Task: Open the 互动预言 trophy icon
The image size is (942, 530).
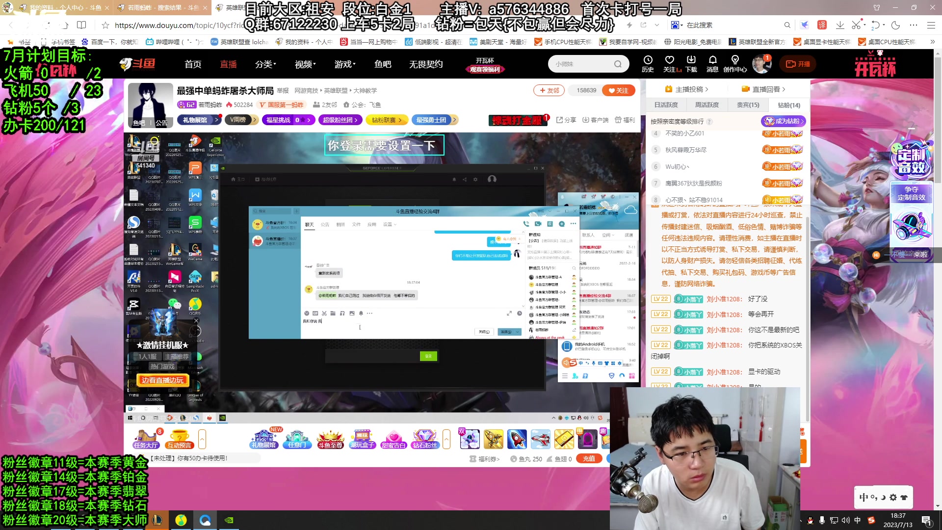Action: click(x=179, y=439)
